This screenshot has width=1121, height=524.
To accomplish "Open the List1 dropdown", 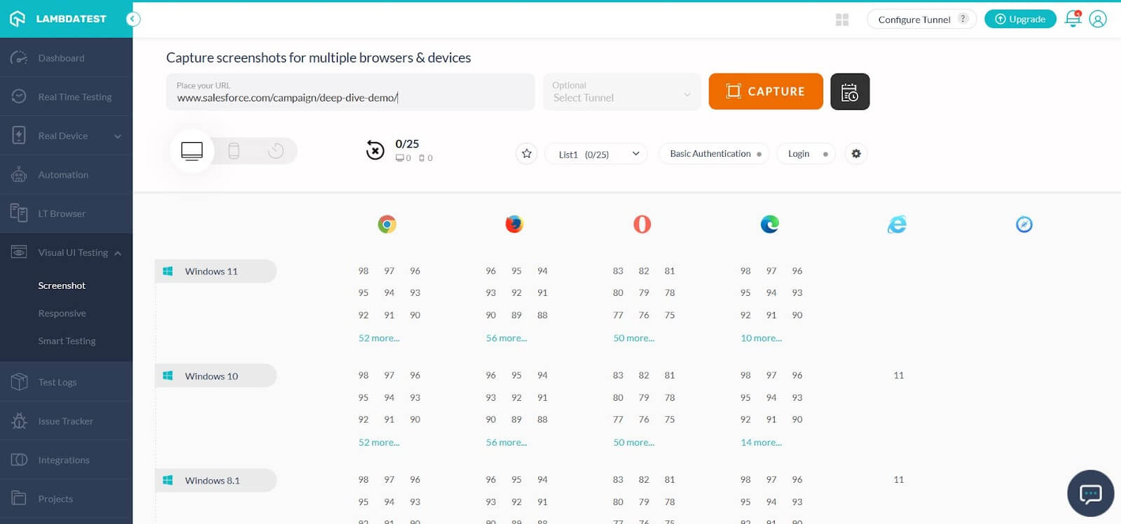I will click(x=598, y=154).
